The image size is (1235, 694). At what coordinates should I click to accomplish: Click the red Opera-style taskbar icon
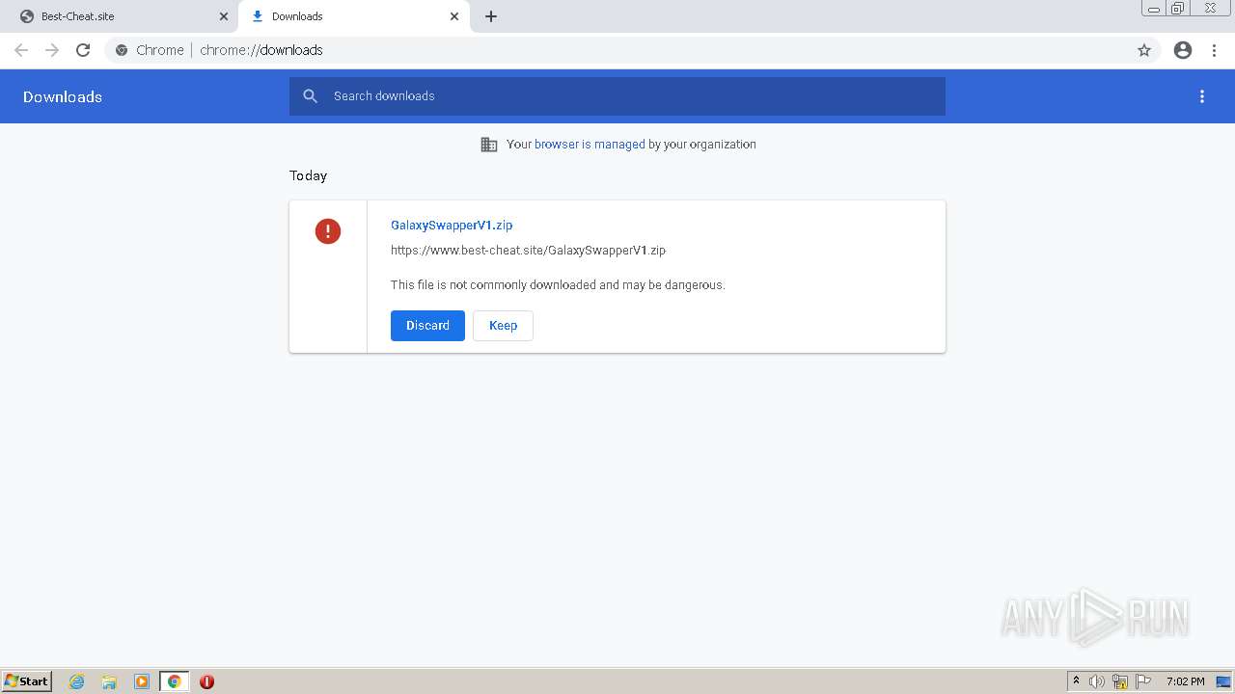pos(206,681)
